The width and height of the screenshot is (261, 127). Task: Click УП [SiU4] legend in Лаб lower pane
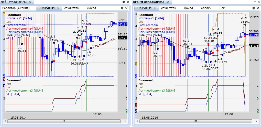(13, 94)
